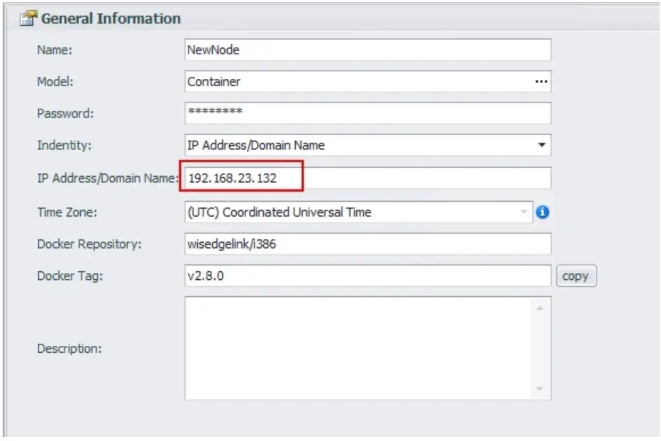Click the Docker Repository field showing wisedgelink/i386

tap(367, 243)
